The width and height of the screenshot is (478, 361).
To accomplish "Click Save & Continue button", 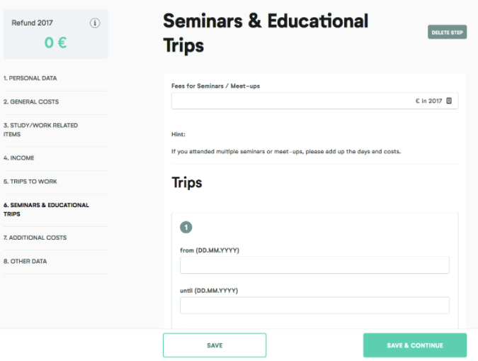I will click(x=415, y=345).
